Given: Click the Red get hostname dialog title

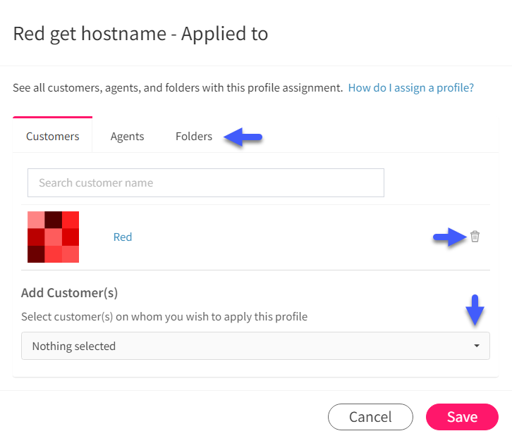Looking at the screenshot, I should 140,34.
